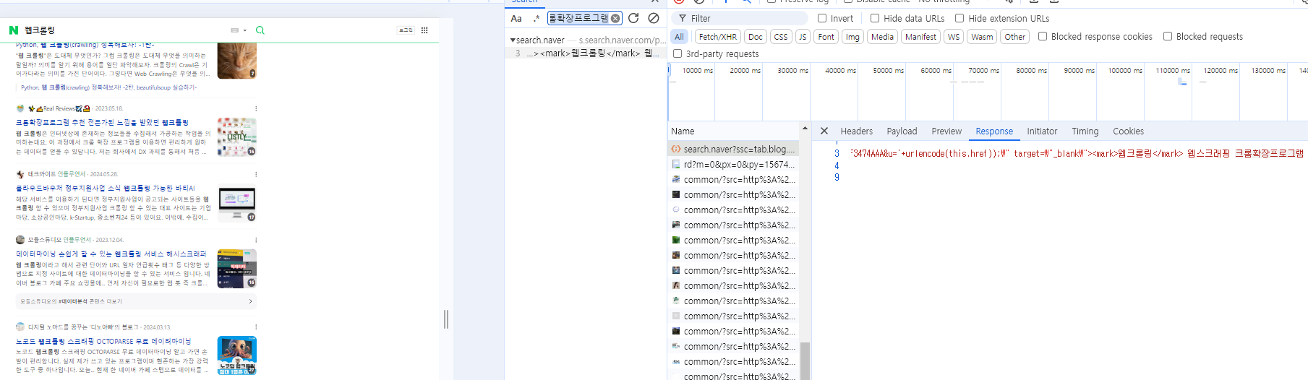Tick the 3rd-party requests checkbox
This screenshot has height=380, width=1308.
pyautogui.click(x=677, y=53)
